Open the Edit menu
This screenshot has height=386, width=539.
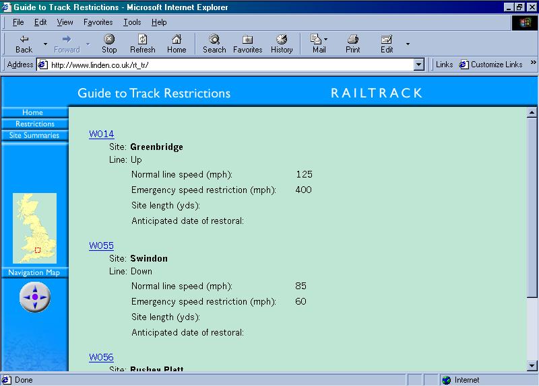click(40, 22)
